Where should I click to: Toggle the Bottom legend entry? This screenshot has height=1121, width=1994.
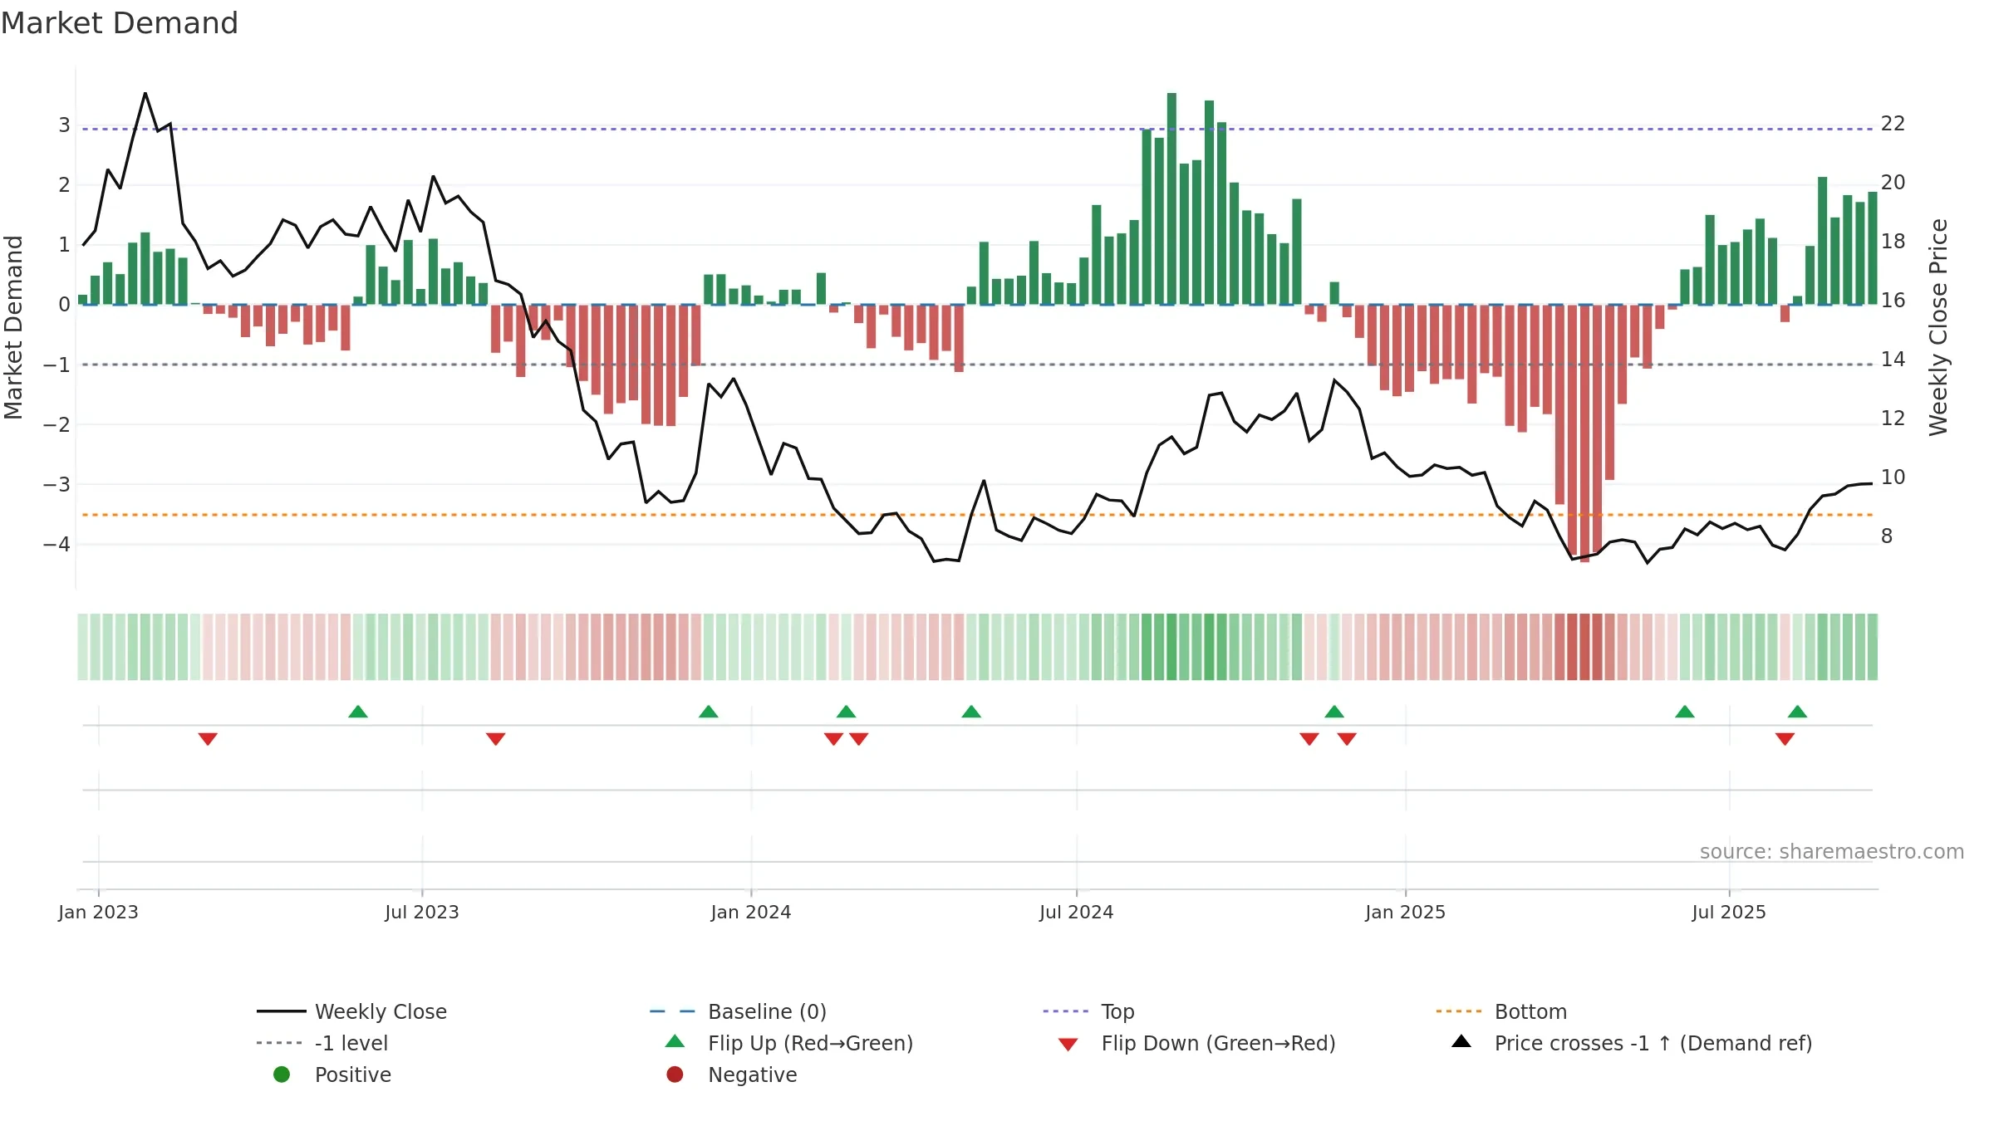coord(1501,1011)
